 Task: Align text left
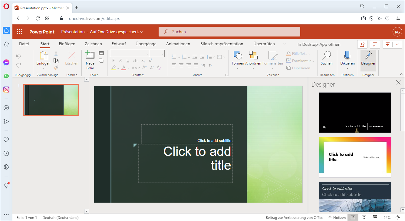[x=174, y=65]
